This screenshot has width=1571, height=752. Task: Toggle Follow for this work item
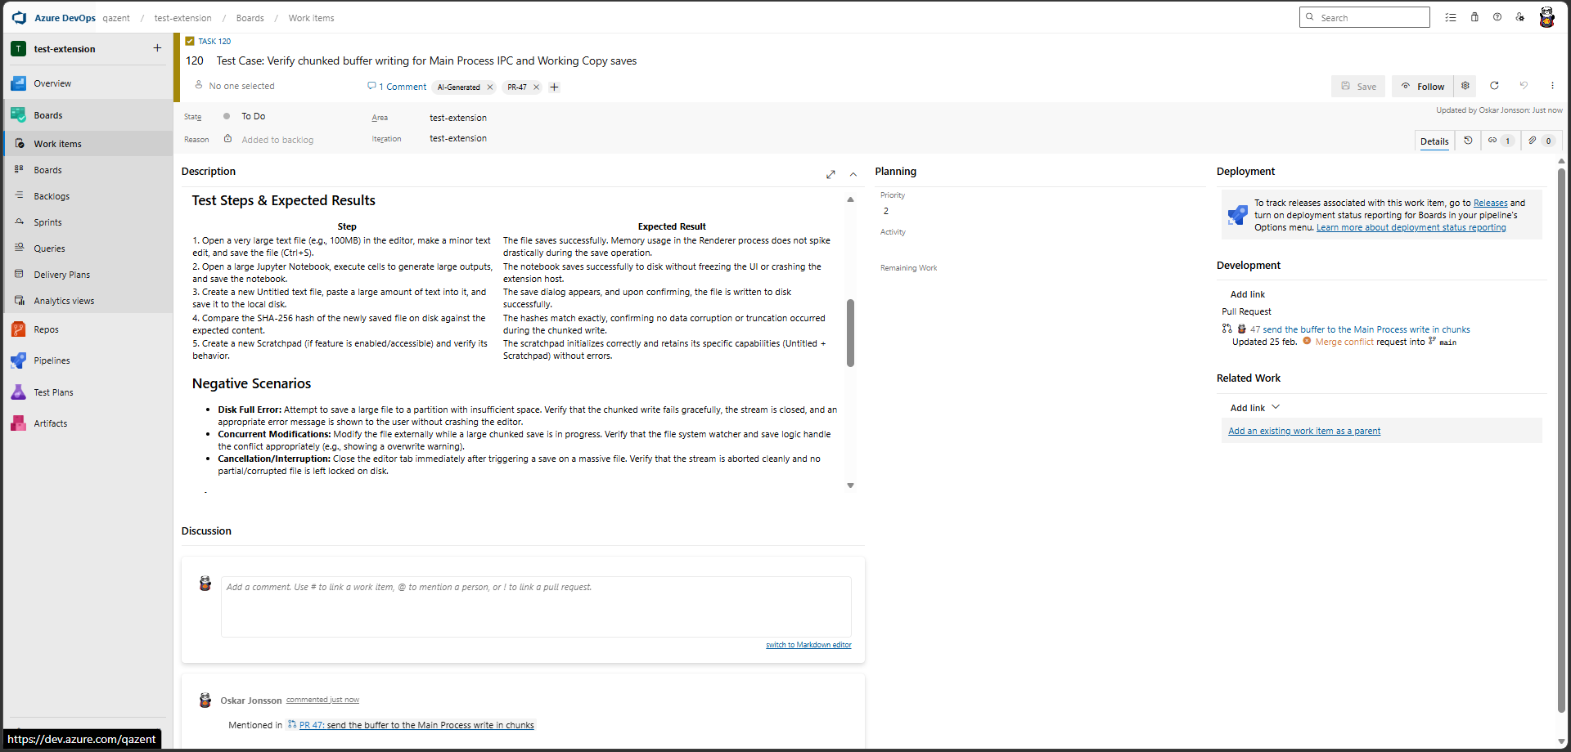coord(1423,86)
